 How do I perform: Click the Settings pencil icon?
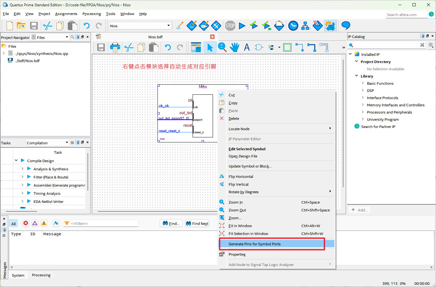tap(179, 26)
